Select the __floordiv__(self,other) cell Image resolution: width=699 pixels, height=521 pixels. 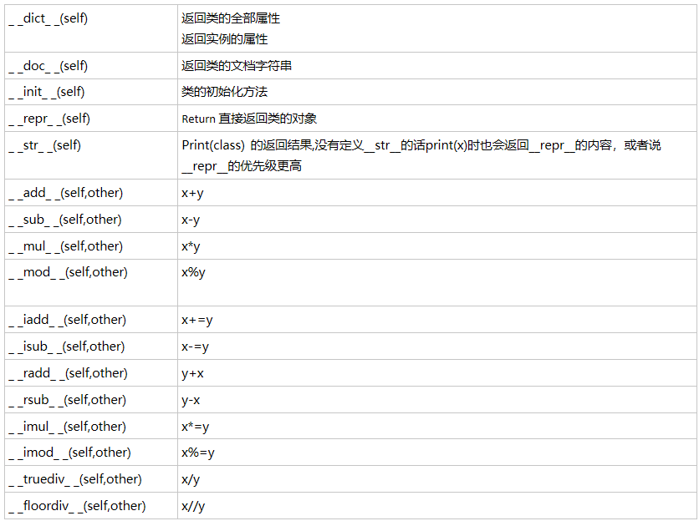click(x=77, y=506)
